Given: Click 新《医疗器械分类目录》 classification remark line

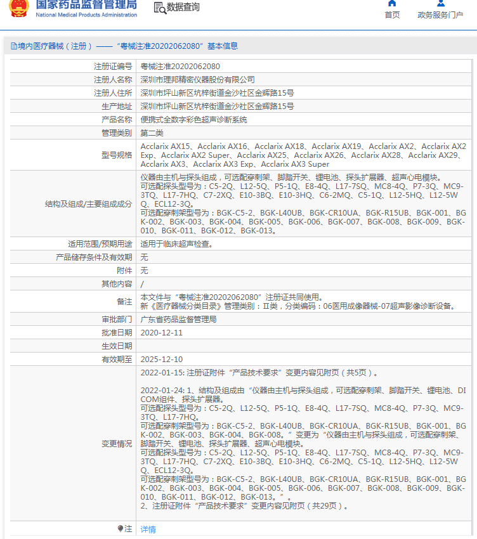Looking at the screenshot, I should point(298,306).
